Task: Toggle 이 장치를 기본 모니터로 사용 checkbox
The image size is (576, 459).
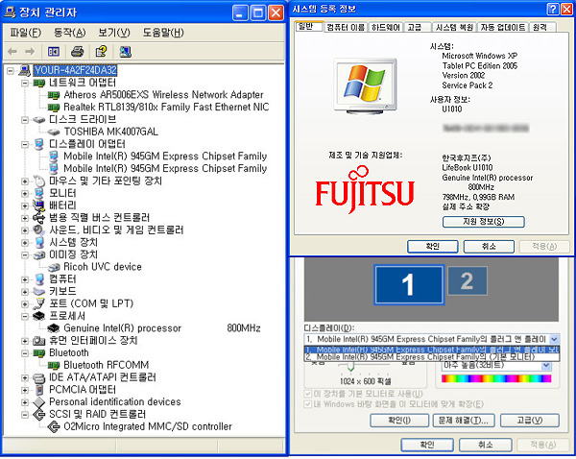Action: 308,394
